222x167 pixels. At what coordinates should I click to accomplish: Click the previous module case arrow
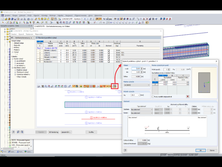click(x=85, y=19)
